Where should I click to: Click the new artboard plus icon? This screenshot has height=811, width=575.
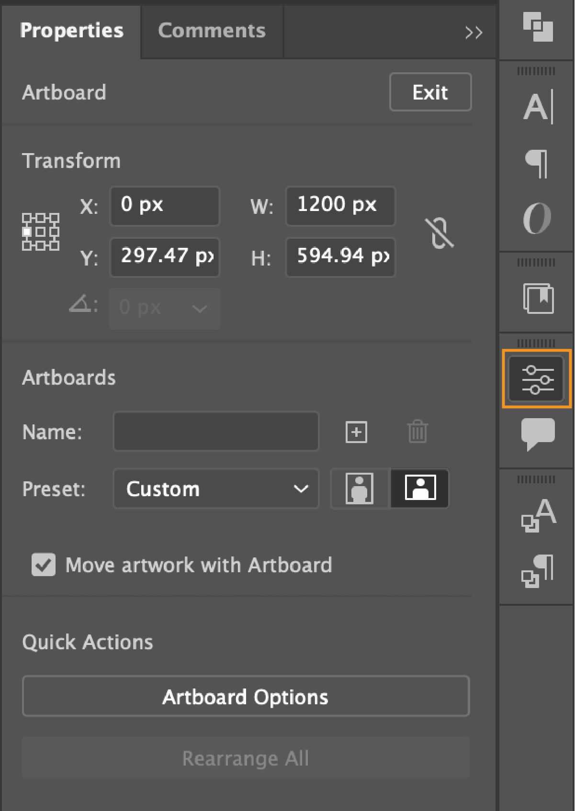tap(356, 432)
